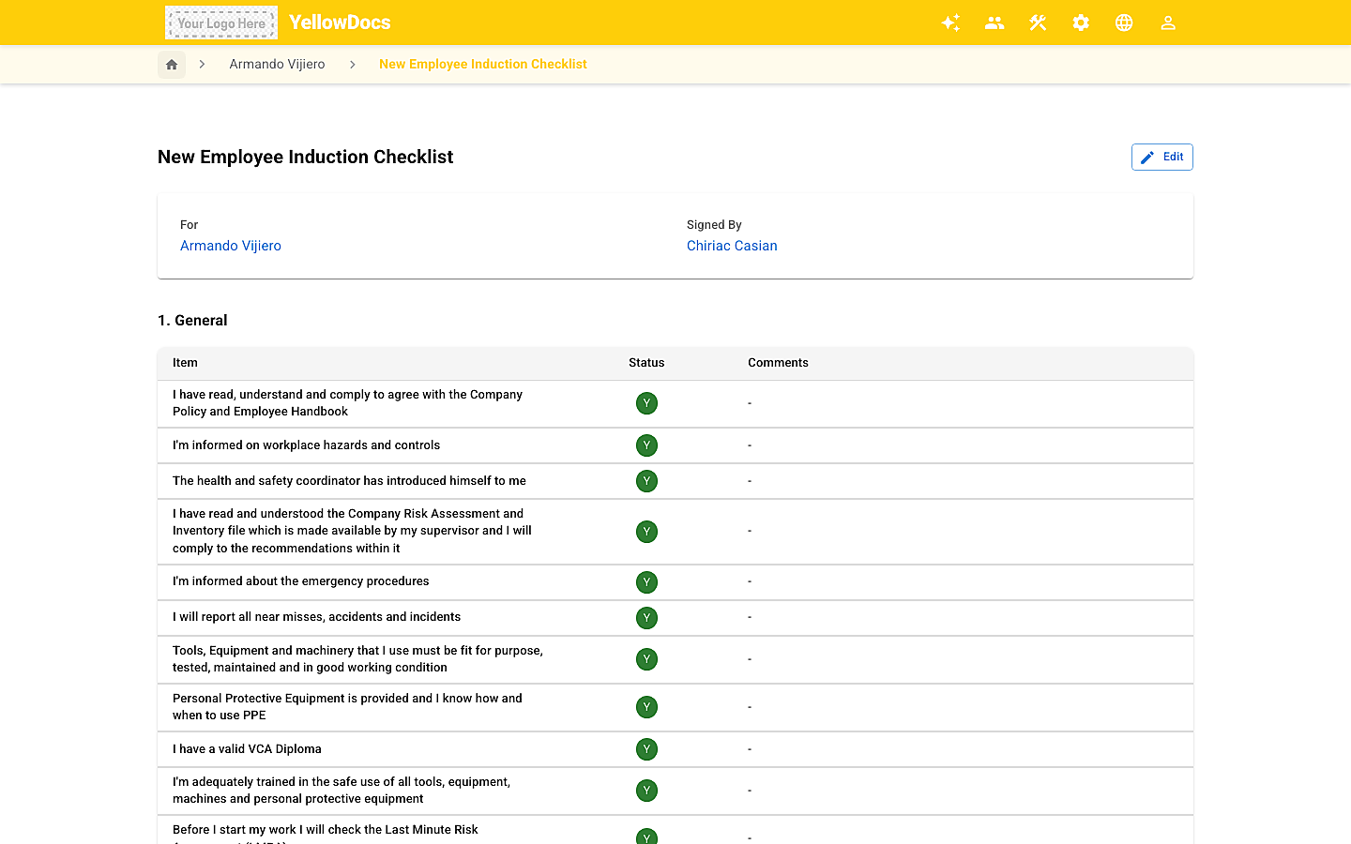Open the users group icon
This screenshot has height=844, width=1351.
994,23
